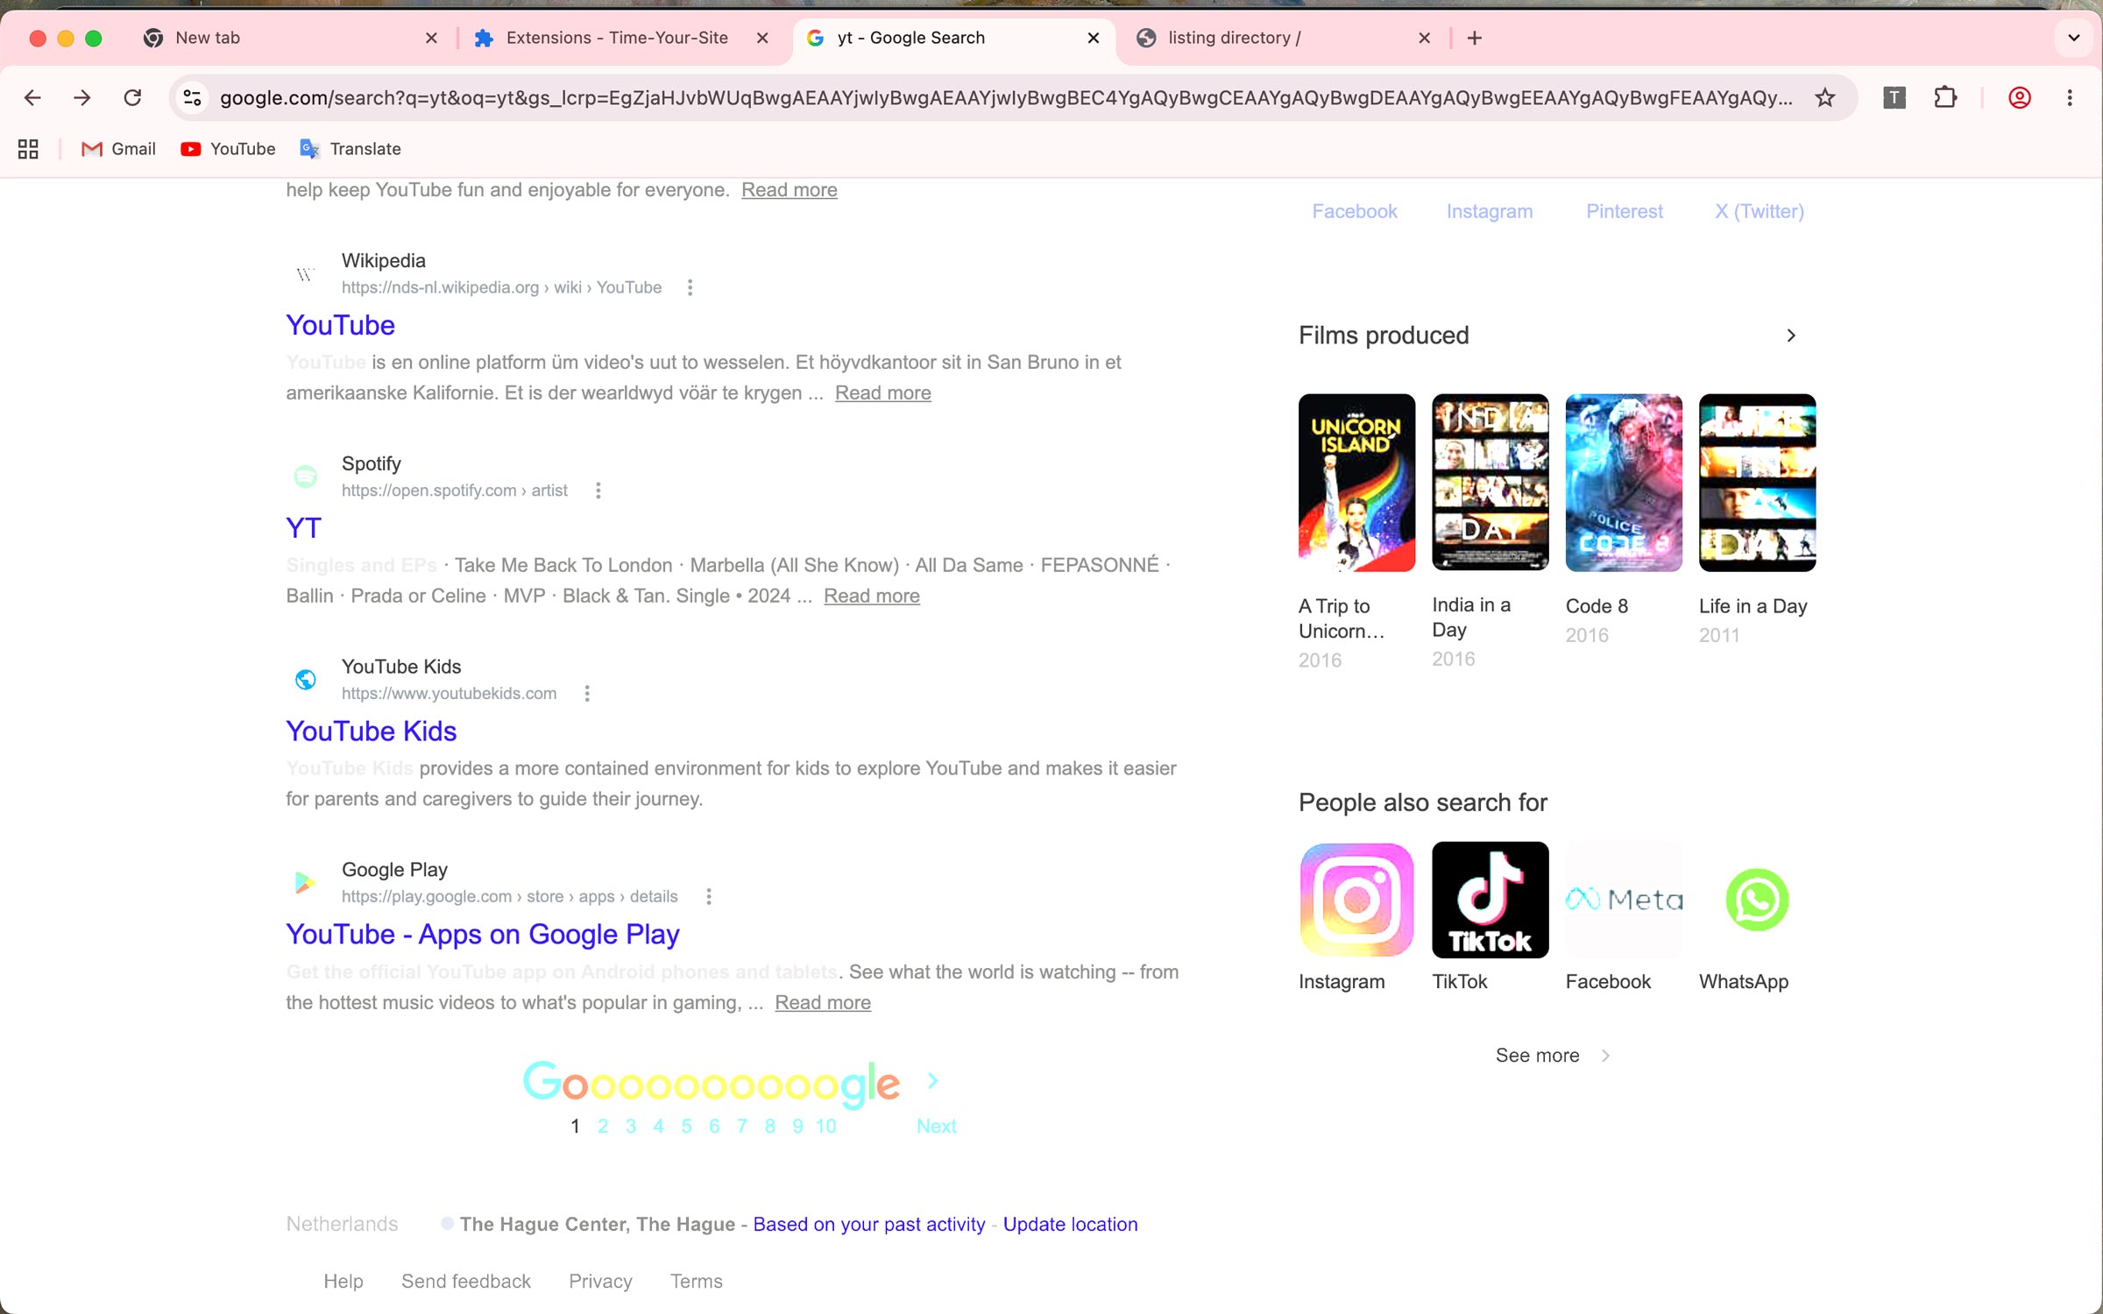This screenshot has width=2103, height=1314.
Task: Expand the tab search dropdown
Action: click(x=2073, y=38)
